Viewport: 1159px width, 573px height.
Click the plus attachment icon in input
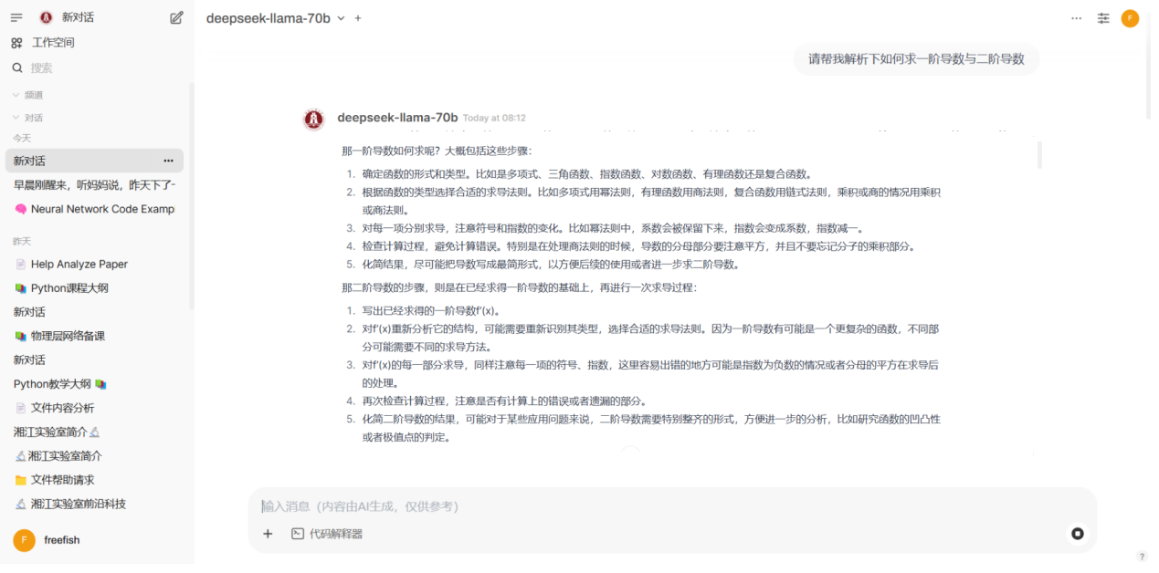coord(268,534)
